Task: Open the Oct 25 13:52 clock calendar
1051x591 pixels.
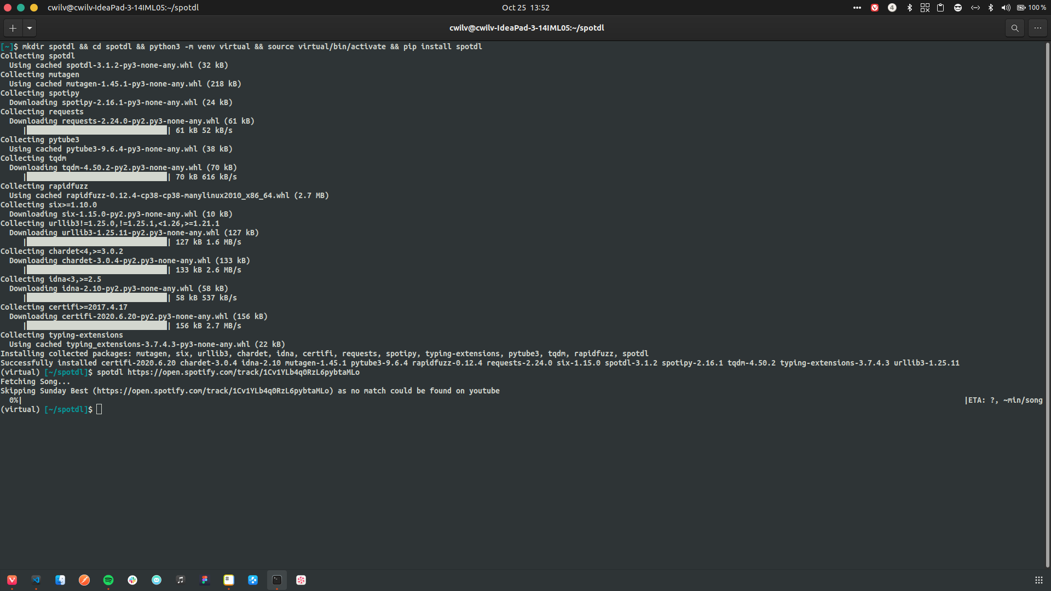Action: (525, 8)
